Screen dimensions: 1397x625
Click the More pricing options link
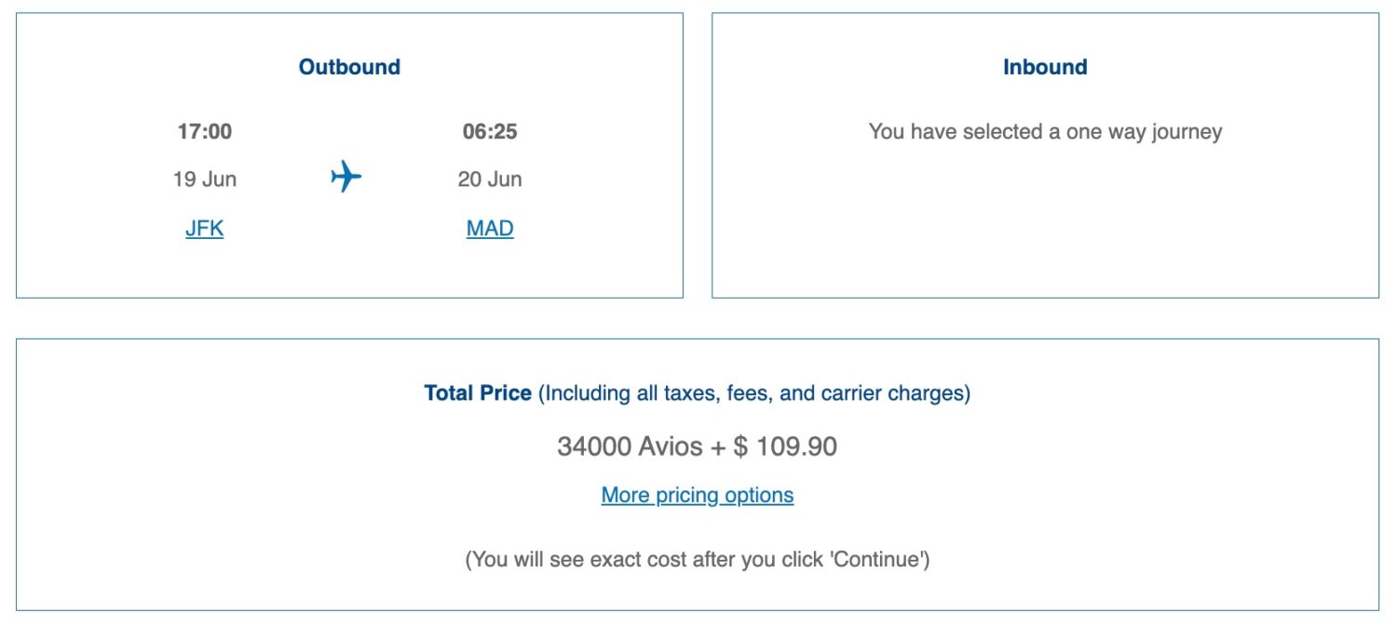click(698, 495)
